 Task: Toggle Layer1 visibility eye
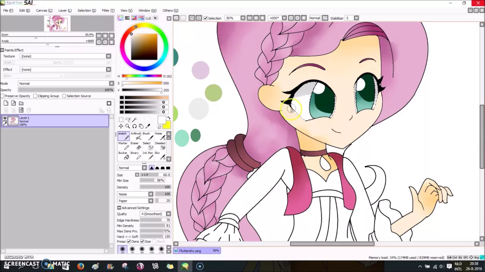tap(5, 118)
